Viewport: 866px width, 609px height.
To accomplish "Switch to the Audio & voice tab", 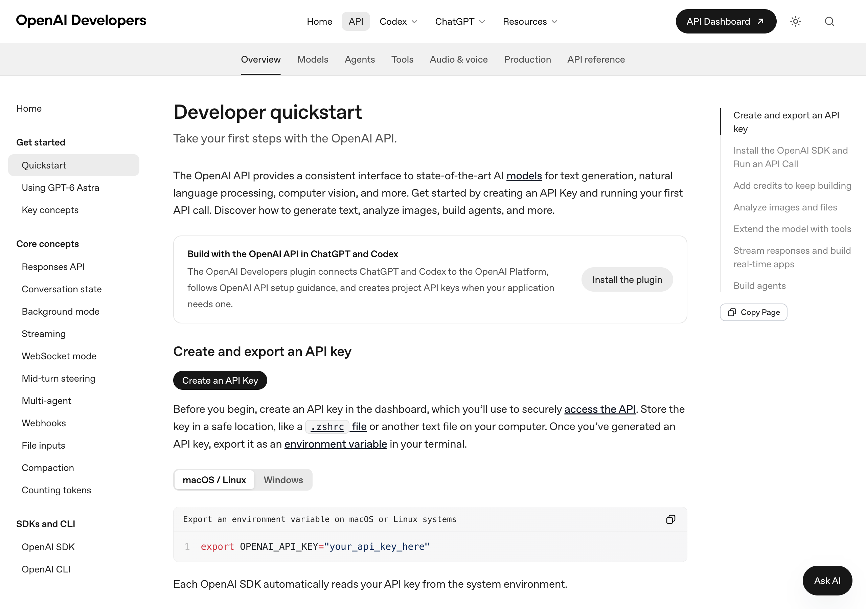I will pyautogui.click(x=459, y=60).
